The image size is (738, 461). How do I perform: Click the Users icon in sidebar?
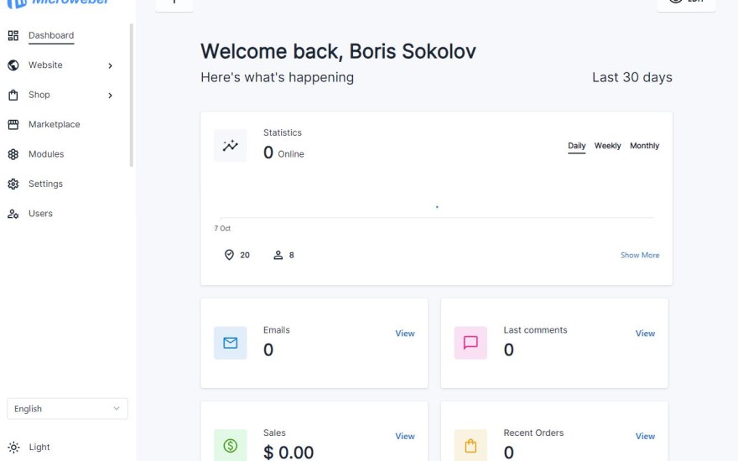13,214
